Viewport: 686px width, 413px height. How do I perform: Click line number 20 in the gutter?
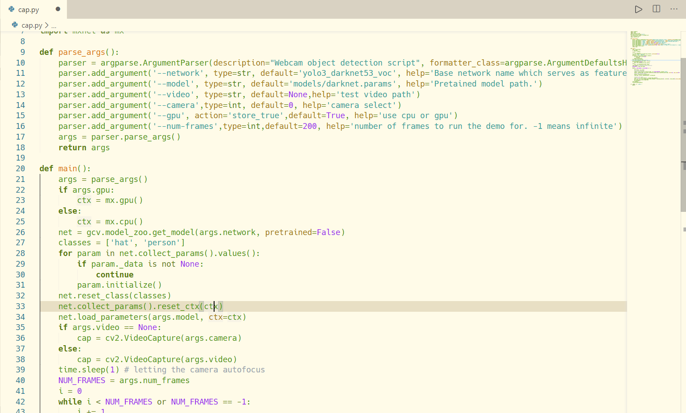point(21,169)
